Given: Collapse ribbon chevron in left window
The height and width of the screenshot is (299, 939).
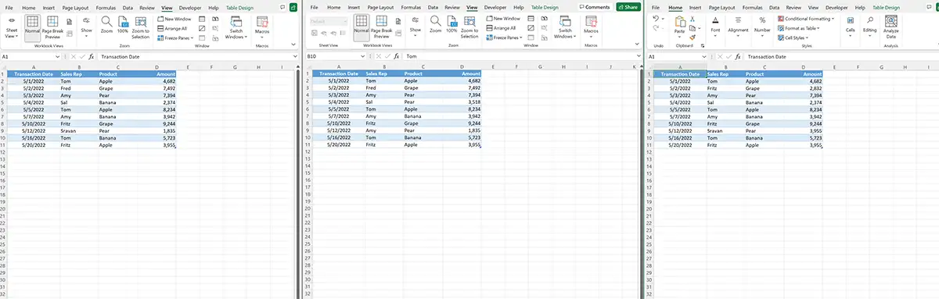Looking at the screenshot, I should click(293, 44).
